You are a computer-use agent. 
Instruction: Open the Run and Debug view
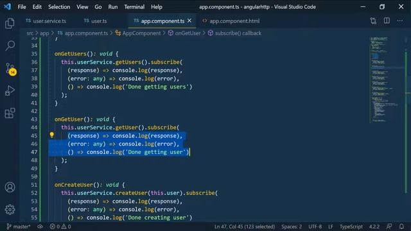tap(10, 90)
